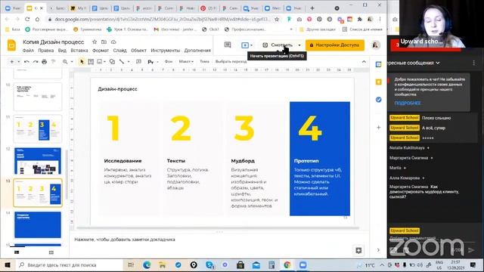This screenshot has height=272, width=484.
Task: Open new Chrome tab with plus
Action: (312, 8)
